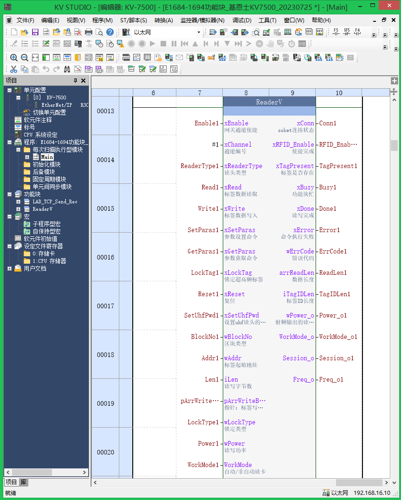Click the Find binoculars icon
This screenshot has height=500, width=401.
tap(67, 69)
